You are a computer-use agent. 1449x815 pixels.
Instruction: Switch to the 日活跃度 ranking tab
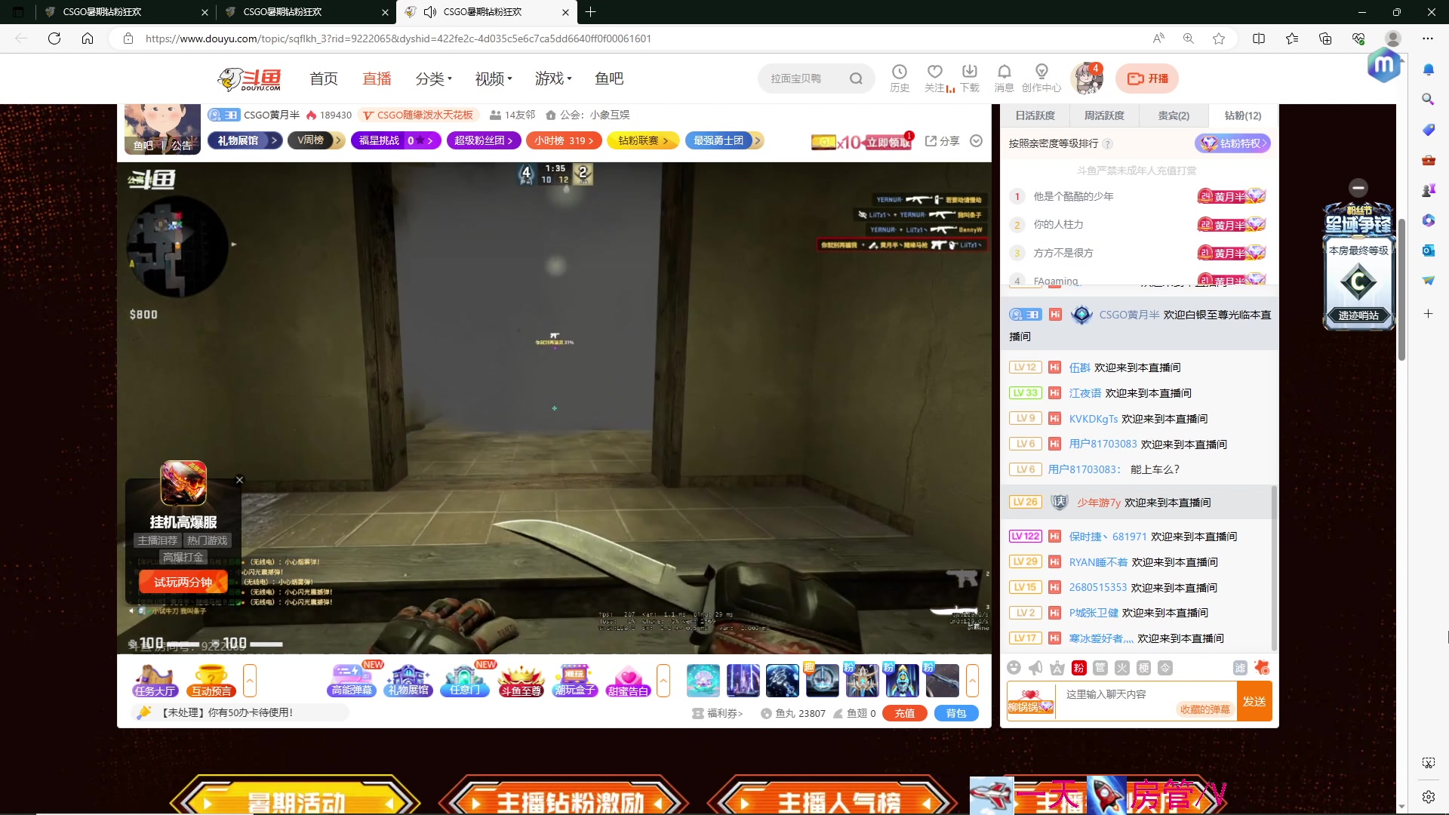pyautogui.click(x=1035, y=115)
